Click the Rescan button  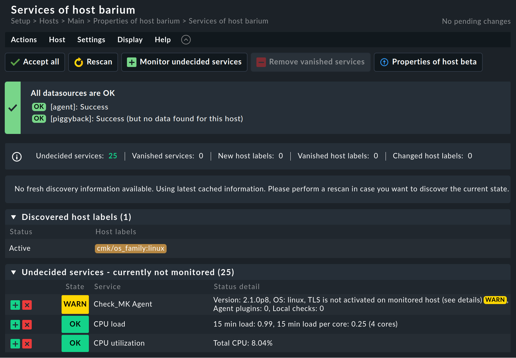[x=93, y=62]
